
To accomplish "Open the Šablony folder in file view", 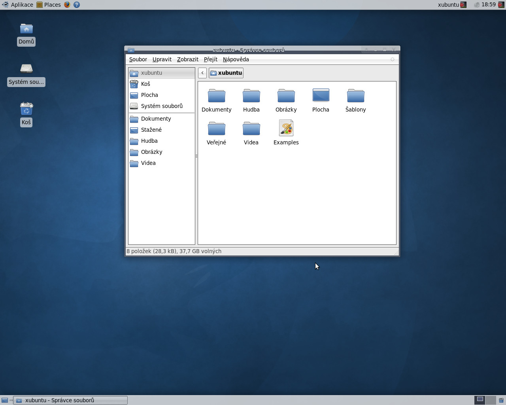I will (x=355, y=96).
